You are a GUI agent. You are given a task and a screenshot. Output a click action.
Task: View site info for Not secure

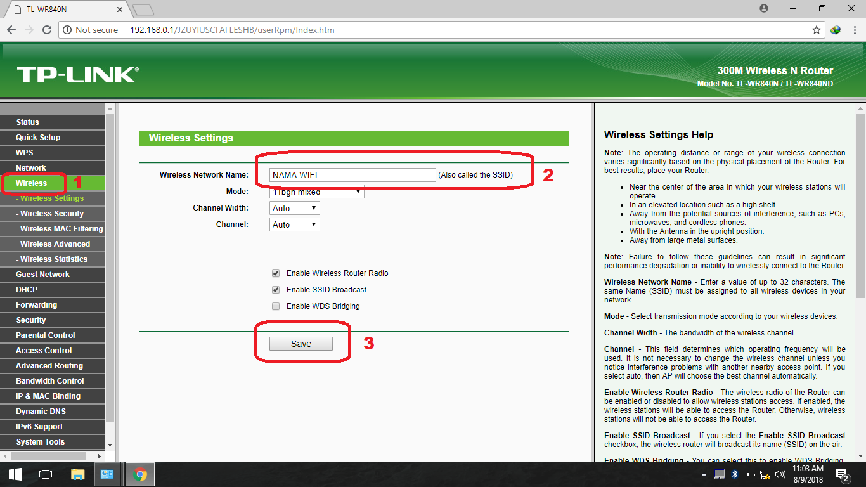tap(91, 30)
